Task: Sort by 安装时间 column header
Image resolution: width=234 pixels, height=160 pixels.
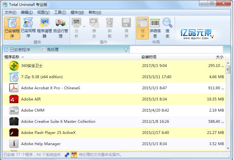Action: coord(149,57)
